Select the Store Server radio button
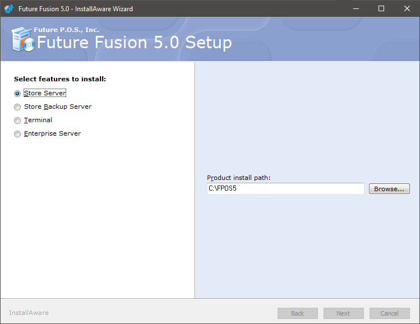This screenshot has height=324, width=420. [x=17, y=94]
